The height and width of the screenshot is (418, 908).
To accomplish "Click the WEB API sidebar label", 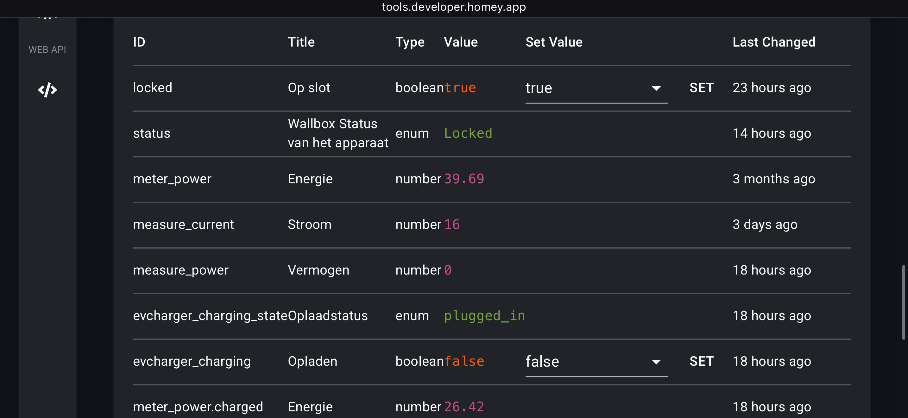I will pyautogui.click(x=47, y=50).
